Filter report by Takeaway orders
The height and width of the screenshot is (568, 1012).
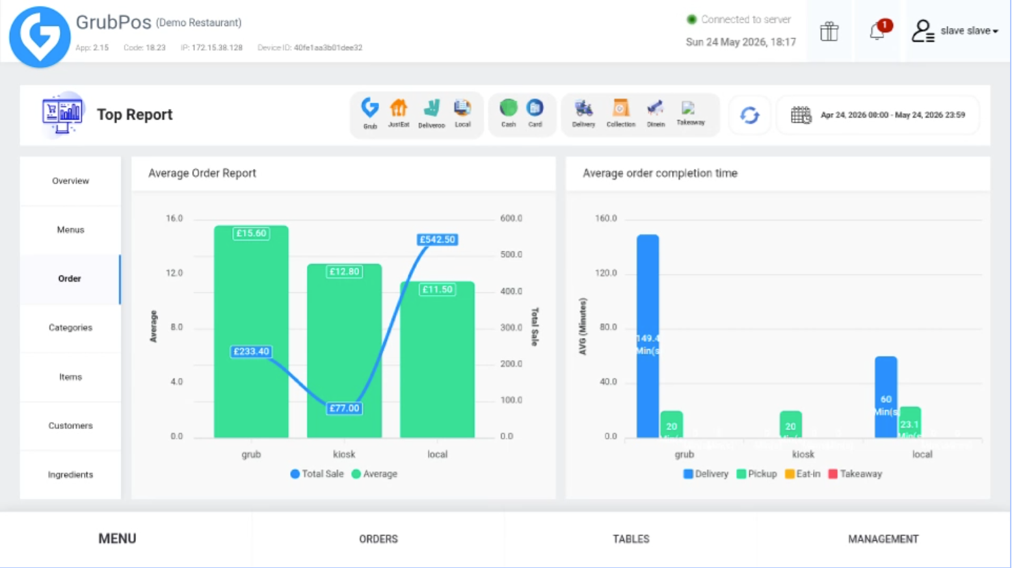click(x=690, y=113)
